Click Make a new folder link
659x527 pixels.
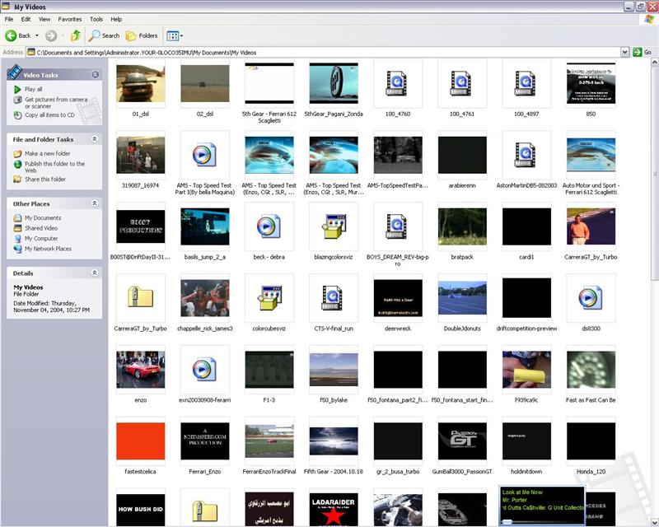click(x=47, y=154)
